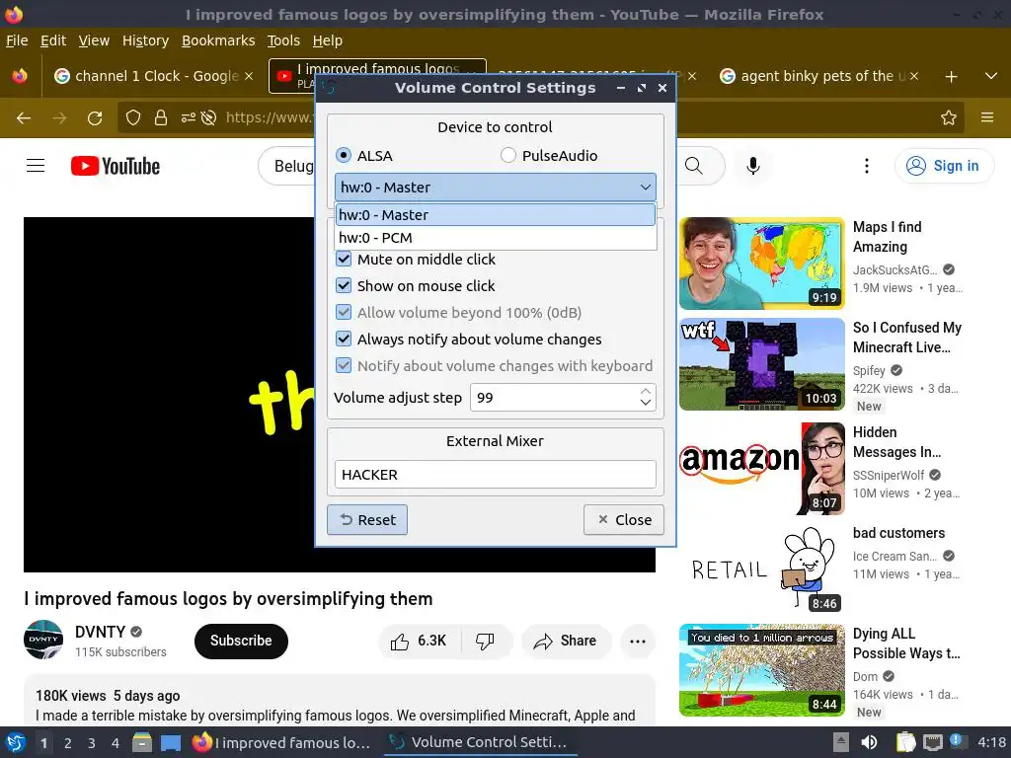Open the DVNTY channel avatar
Image resolution: width=1011 pixels, height=758 pixels.
coord(43,640)
